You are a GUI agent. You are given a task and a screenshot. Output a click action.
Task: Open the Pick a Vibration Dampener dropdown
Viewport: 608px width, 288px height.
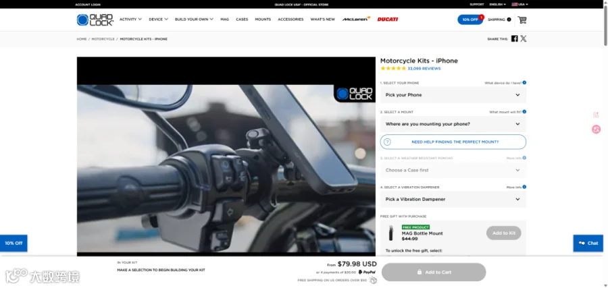(x=453, y=199)
